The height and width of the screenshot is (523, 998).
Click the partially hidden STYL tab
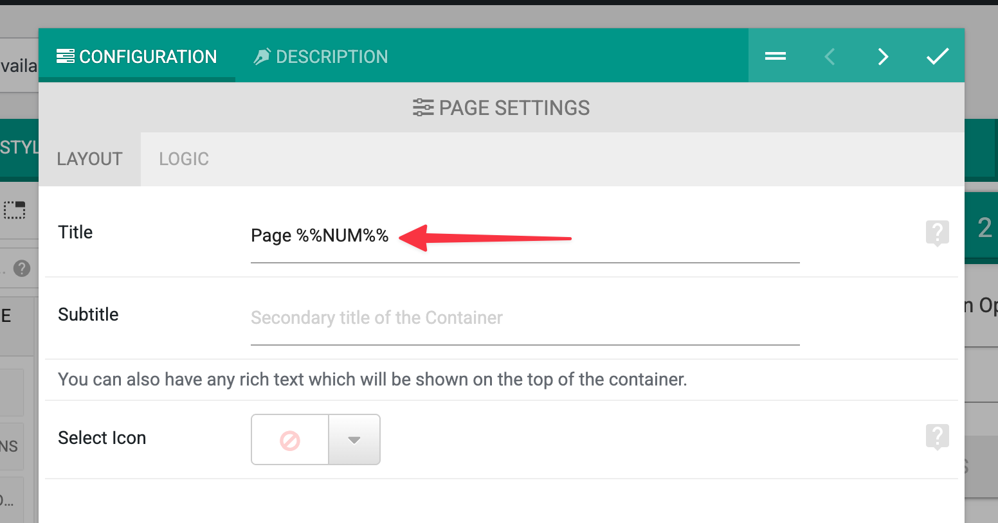tap(19, 147)
